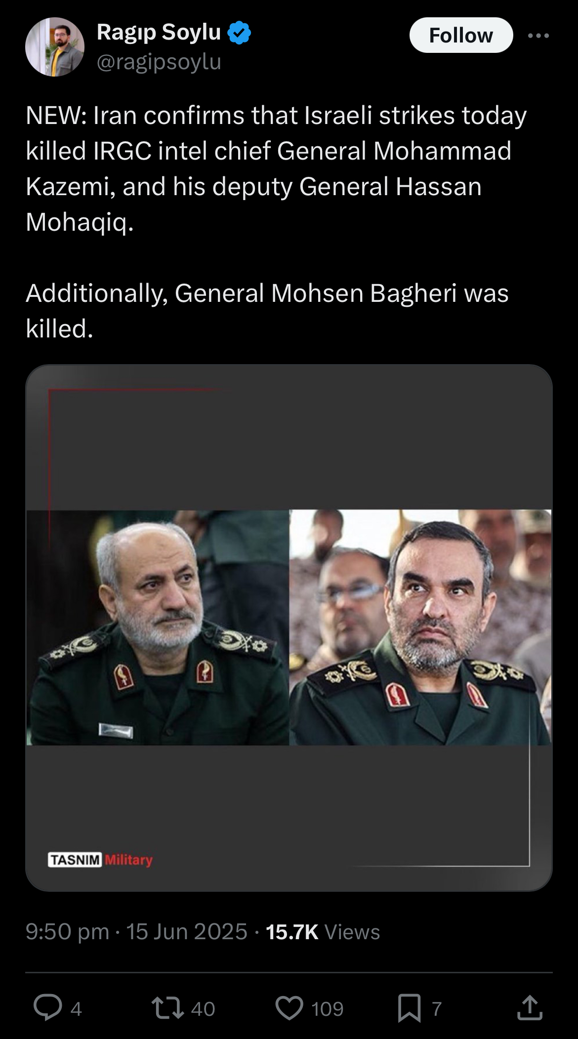View the 15.7K Views analytics
The height and width of the screenshot is (1039, 578).
(x=323, y=932)
